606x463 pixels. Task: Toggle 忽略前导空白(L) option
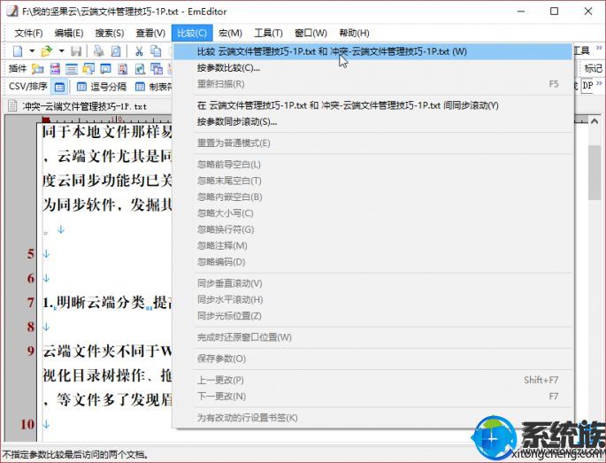(x=372, y=165)
